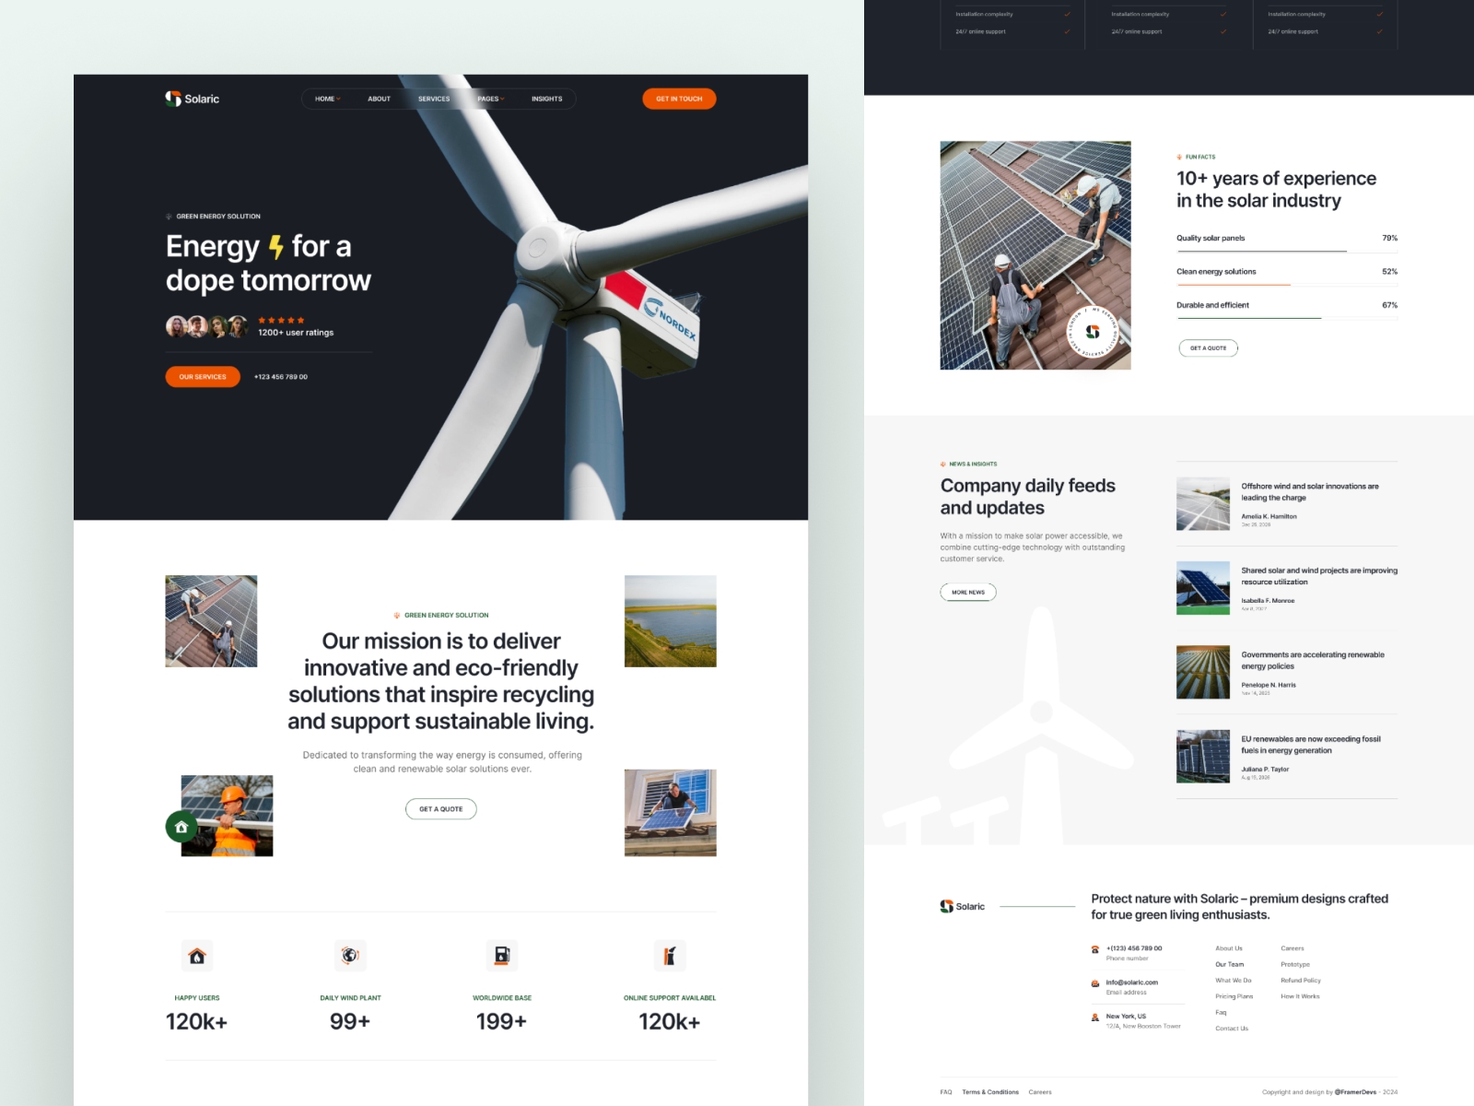Click the location pin icon near New York, US
Image resolution: width=1474 pixels, height=1106 pixels.
[1095, 1015]
